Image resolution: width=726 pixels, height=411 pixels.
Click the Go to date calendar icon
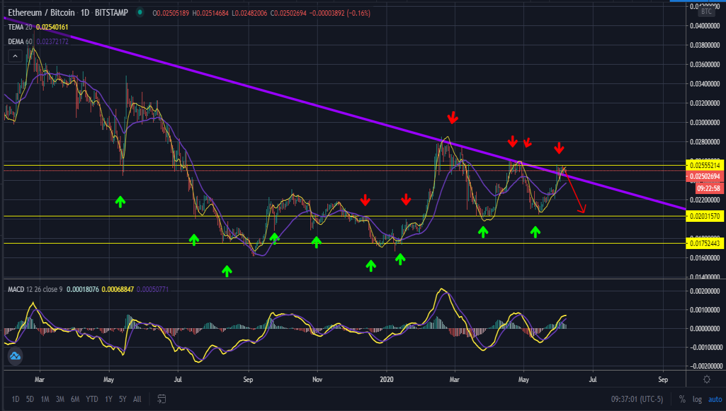162,399
